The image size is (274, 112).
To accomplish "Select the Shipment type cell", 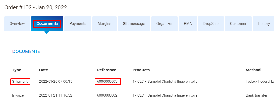I will [20, 81].
